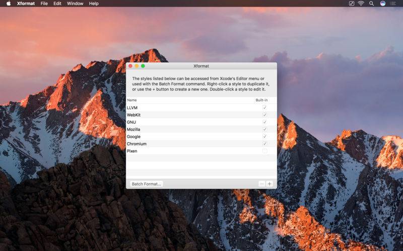
Task: Click the Wi-Fi status icon
Action: click(x=361, y=4)
